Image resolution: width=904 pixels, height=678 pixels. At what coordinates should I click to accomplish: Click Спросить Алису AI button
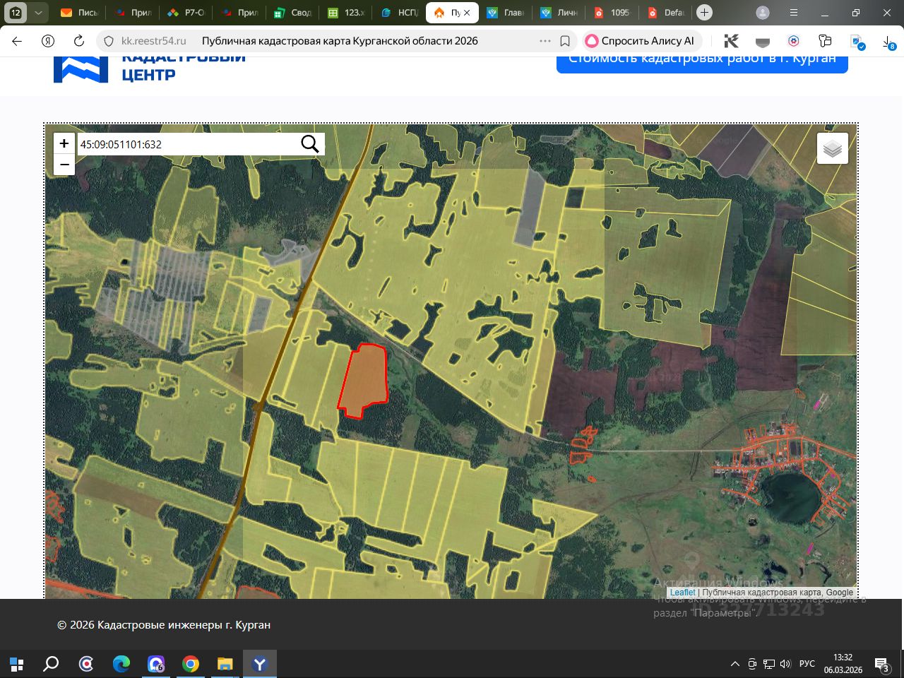[641, 41]
